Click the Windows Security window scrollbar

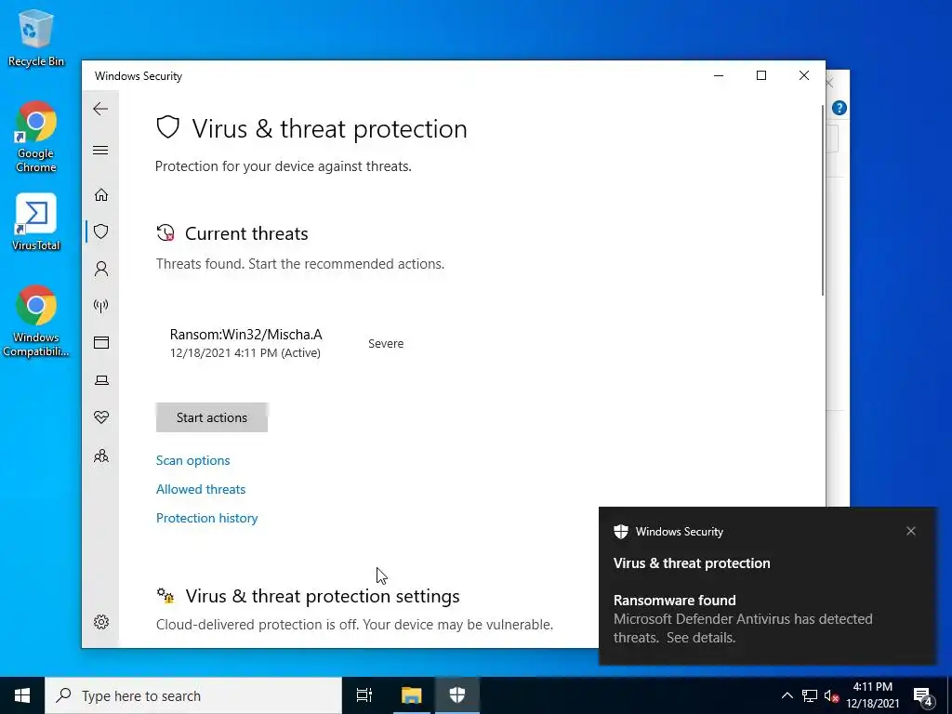click(x=823, y=201)
